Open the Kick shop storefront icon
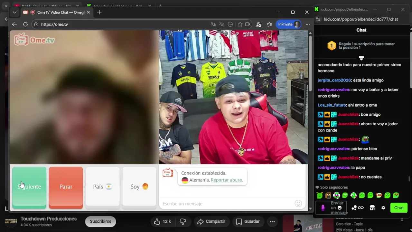This screenshot has width=412, height=232. tap(372, 208)
